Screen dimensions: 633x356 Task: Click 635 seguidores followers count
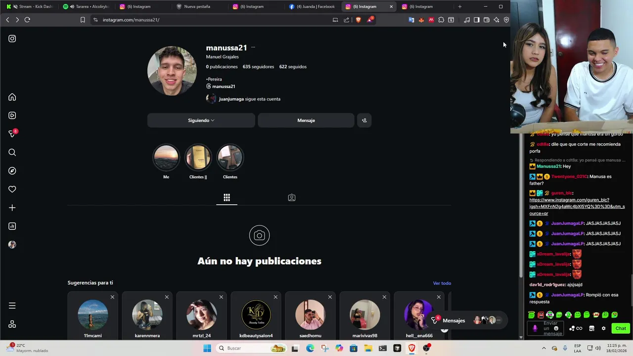(x=258, y=67)
